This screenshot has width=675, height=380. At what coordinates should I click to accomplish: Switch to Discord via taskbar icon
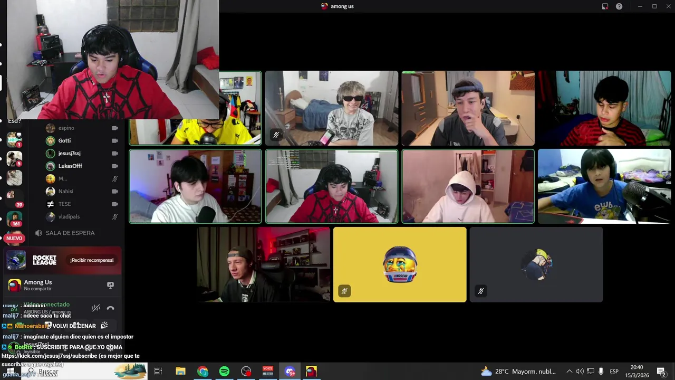pos(290,372)
